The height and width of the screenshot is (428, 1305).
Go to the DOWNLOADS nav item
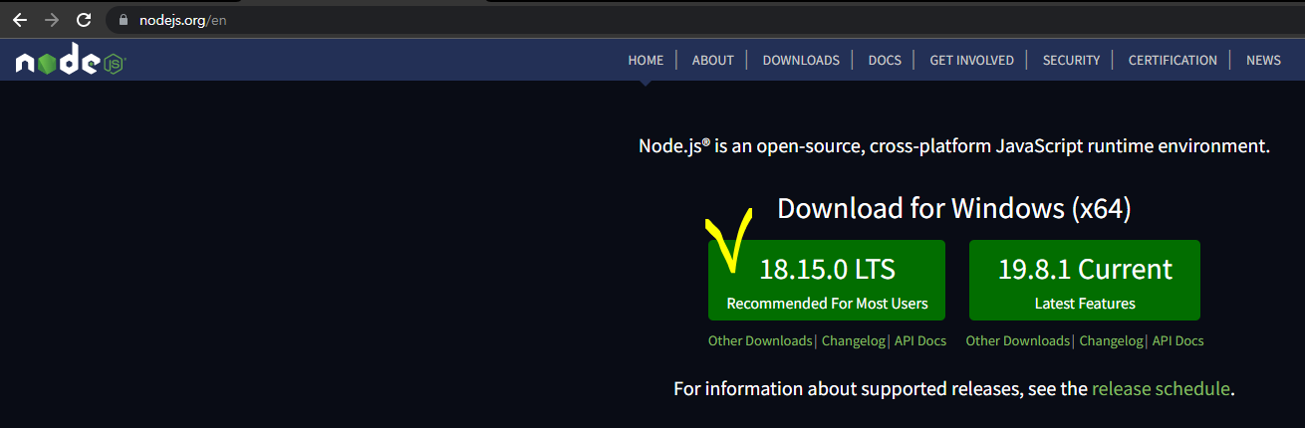(x=801, y=60)
